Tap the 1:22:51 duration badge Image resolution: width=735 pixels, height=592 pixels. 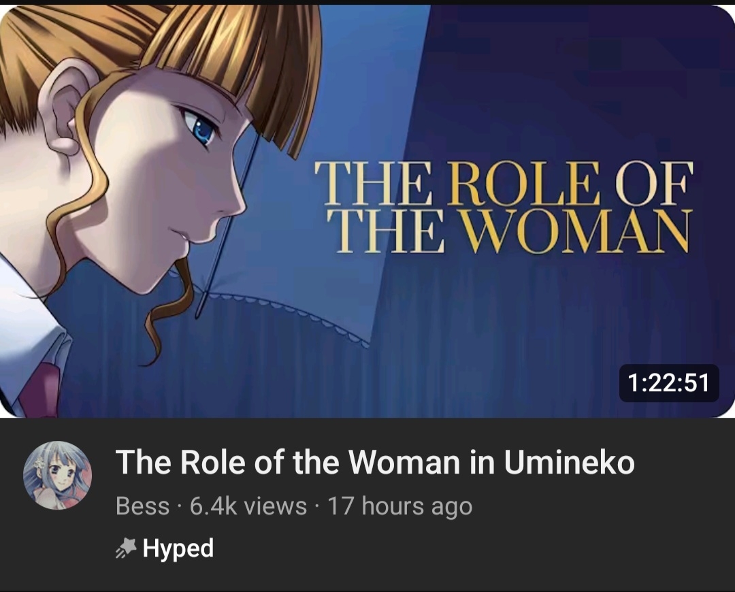pyautogui.click(x=668, y=383)
